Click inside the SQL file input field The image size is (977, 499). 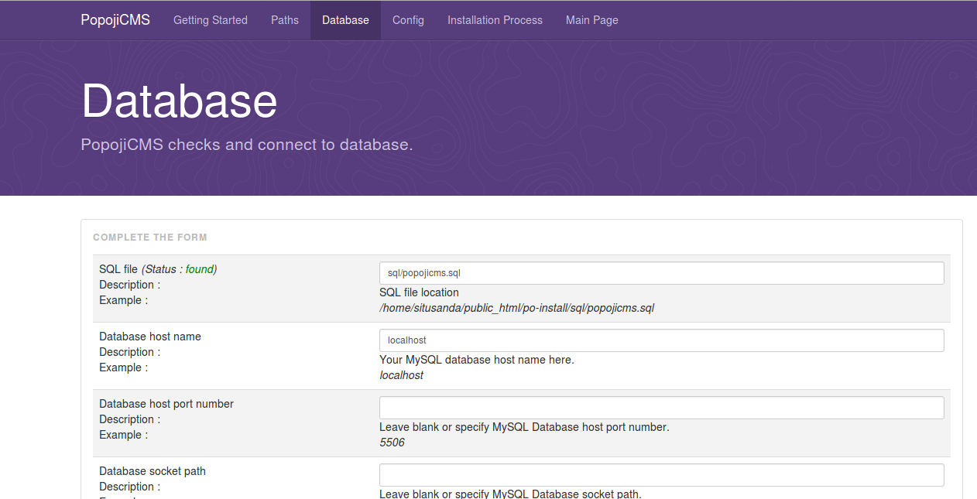pyautogui.click(x=661, y=273)
